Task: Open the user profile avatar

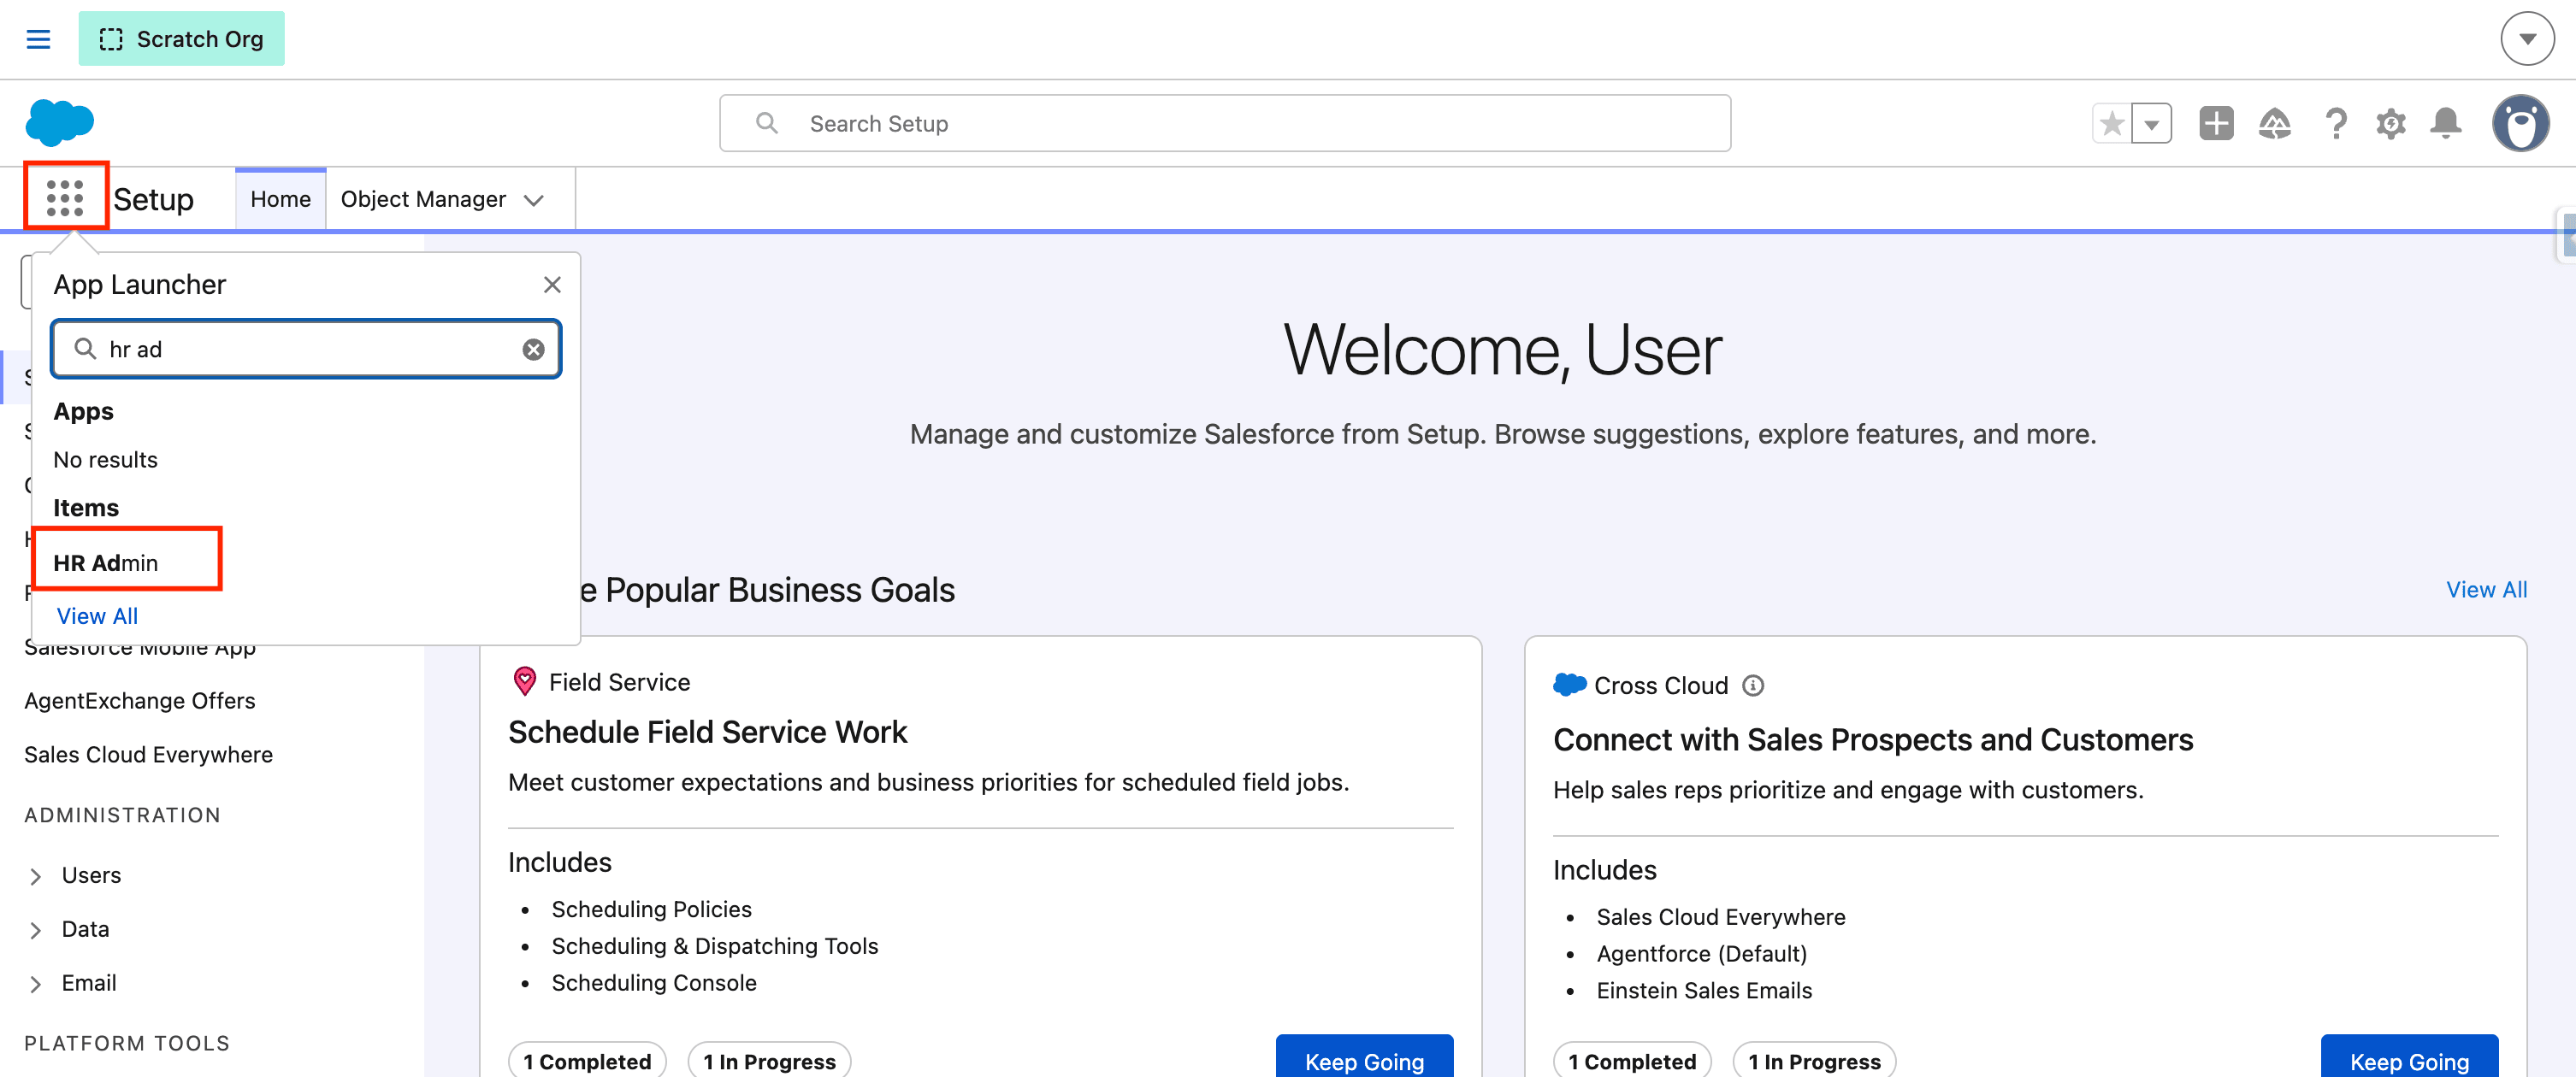Action: click(x=2520, y=123)
